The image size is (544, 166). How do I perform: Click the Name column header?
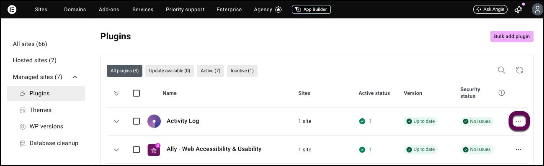170,93
